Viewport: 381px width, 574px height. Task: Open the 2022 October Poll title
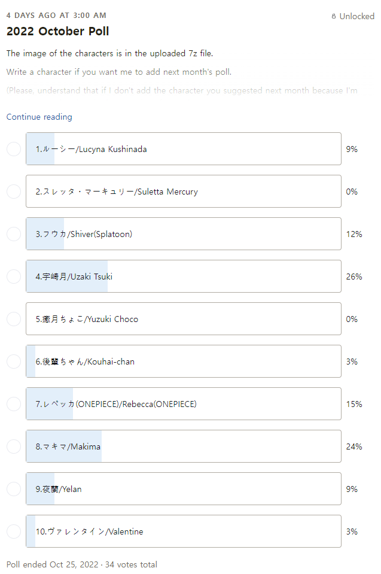(x=57, y=32)
